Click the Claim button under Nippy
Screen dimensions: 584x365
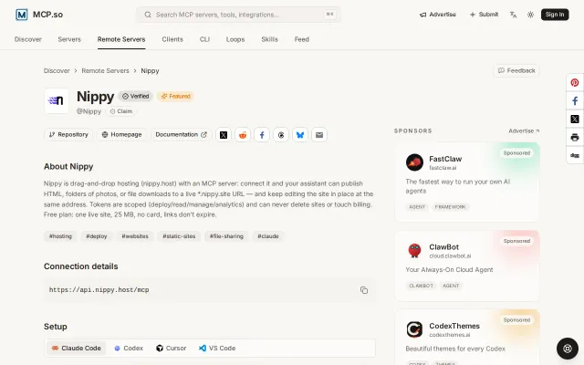pos(121,111)
